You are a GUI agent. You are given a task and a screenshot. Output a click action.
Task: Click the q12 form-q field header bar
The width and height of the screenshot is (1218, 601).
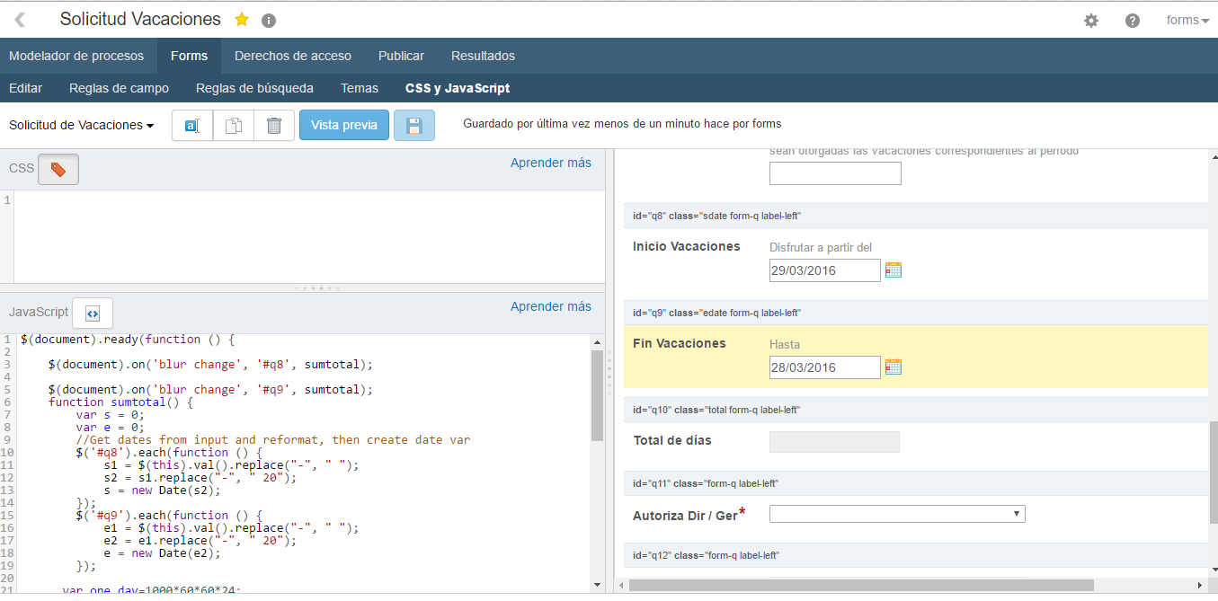tap(915, 555)
